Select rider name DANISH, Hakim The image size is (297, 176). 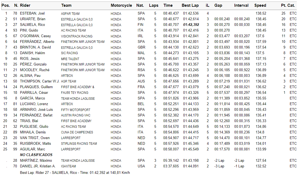32,53
